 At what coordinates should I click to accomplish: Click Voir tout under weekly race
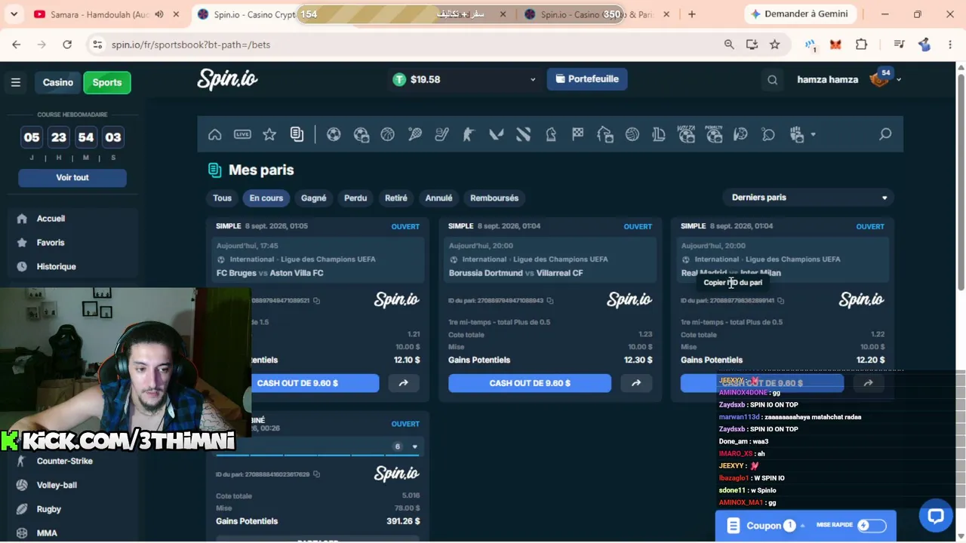coord(72,177)
